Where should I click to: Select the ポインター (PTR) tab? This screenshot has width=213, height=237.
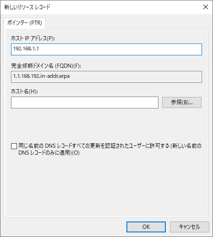coord(25,23)
